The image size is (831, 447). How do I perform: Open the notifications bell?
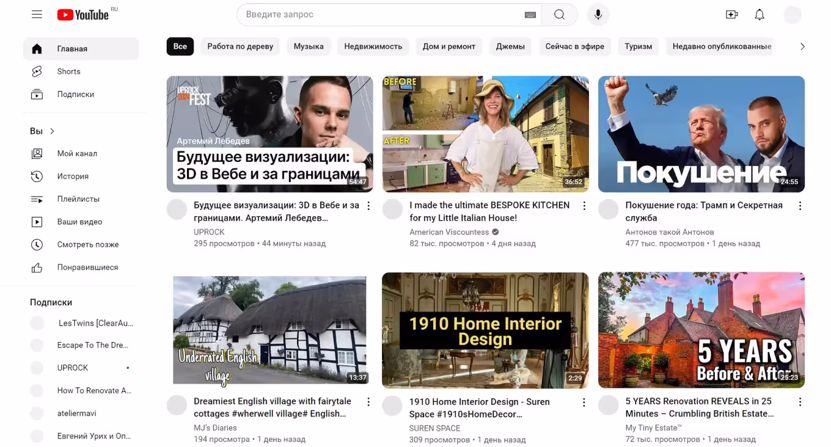[760, 15]
